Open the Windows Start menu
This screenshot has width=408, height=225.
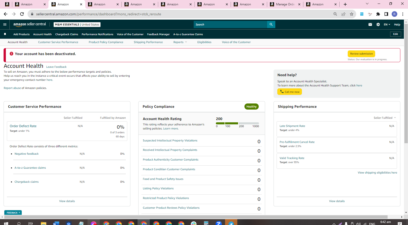tap(6, 223)
